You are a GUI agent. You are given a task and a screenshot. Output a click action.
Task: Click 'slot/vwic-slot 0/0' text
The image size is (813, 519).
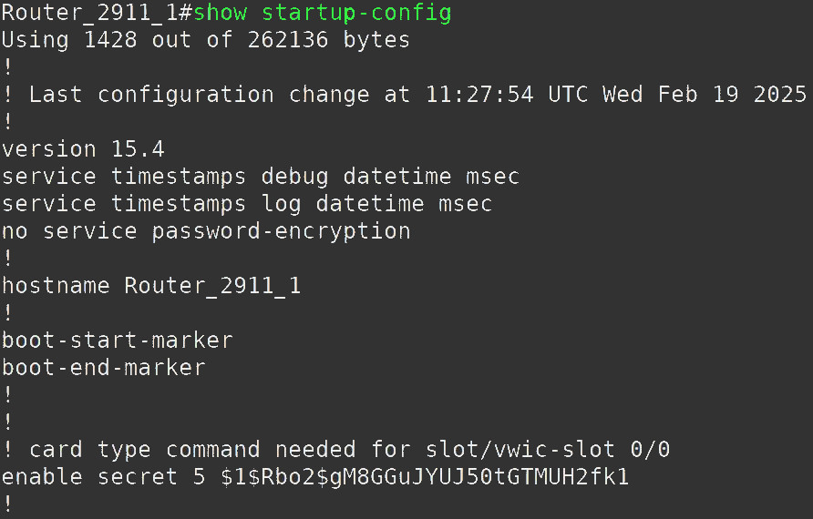pos(548,450)
